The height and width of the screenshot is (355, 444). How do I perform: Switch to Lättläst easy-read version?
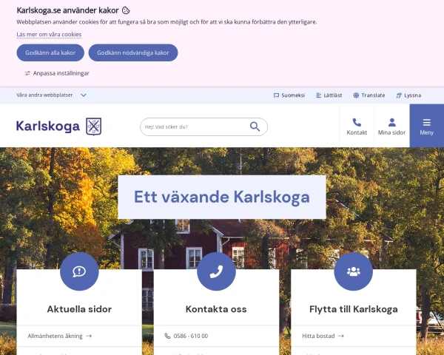329,95
